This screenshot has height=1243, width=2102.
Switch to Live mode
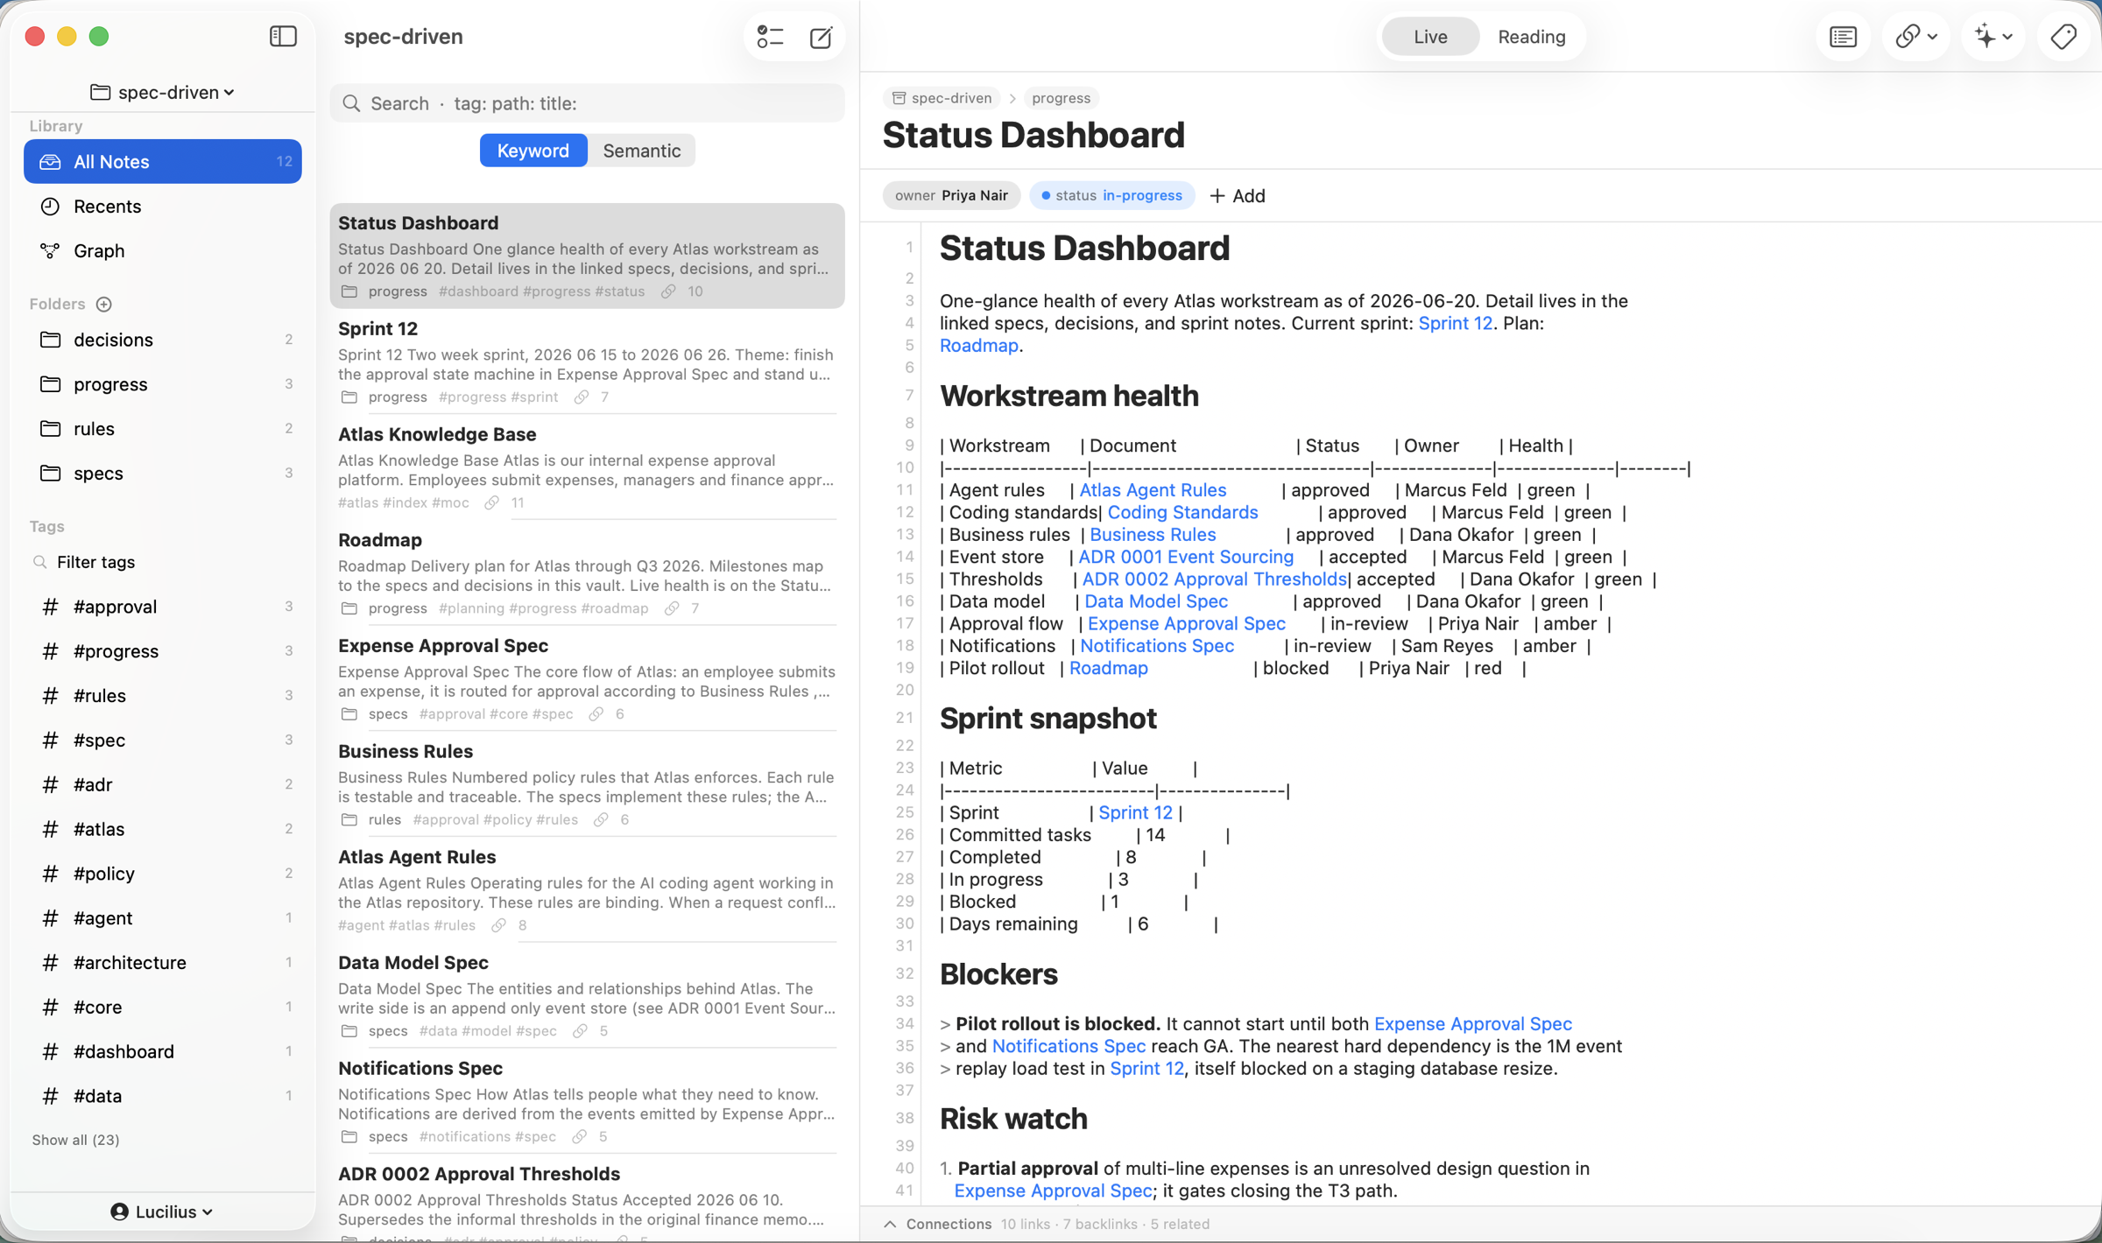[x=1429, y=37]
